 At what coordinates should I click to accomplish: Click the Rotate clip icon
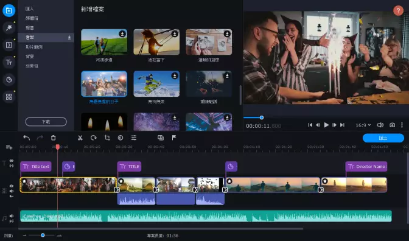94,138
